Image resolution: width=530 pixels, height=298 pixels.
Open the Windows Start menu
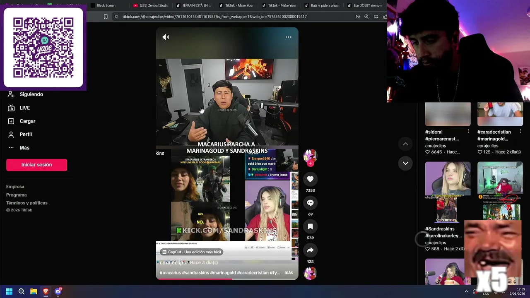click(x=9, y=291)
